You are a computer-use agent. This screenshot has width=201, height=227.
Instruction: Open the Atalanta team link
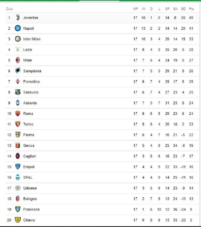[30, 103]
